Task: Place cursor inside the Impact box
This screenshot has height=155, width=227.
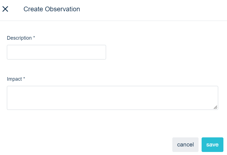Action: pyautogui.click(x=112, y=98)
